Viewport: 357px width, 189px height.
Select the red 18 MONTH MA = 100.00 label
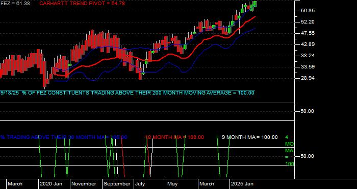click(174, 137)
